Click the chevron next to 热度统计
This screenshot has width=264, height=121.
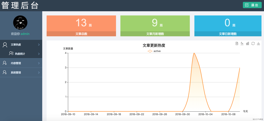pyautogui.click(x=39, y=54)
